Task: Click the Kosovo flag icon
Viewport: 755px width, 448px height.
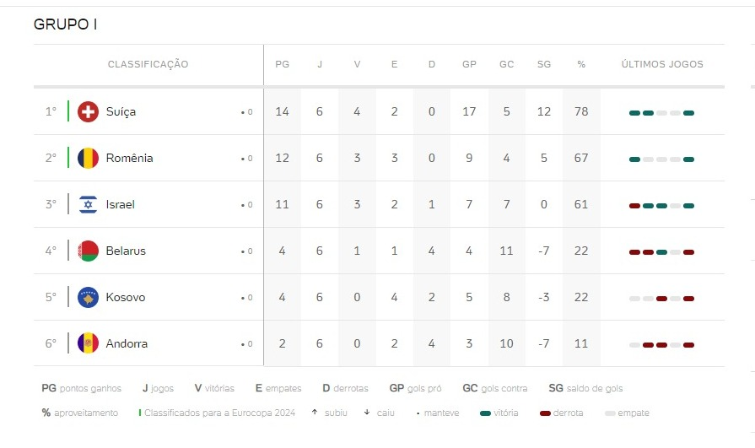Action: 88,297
